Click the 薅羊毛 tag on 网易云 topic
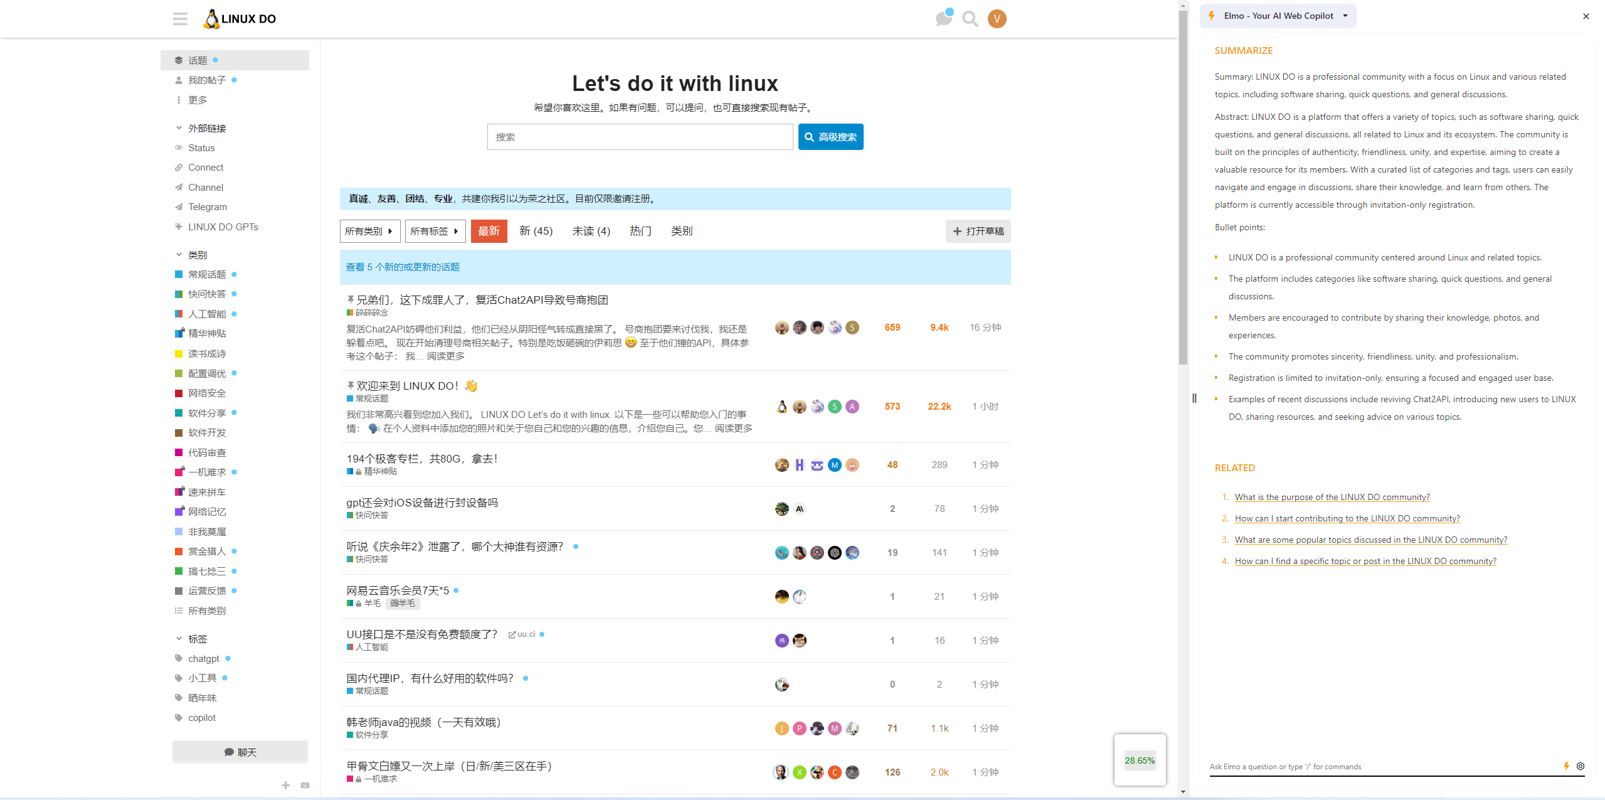Image resolution: width=1605 pixels, height=800 pixels. [x=403, y=604]
